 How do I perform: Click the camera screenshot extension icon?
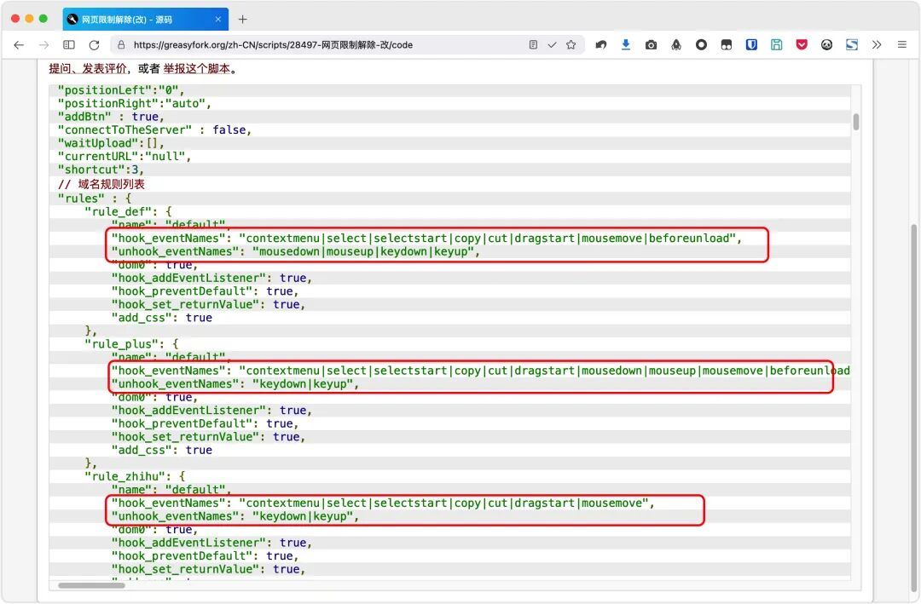pos(651,44)
